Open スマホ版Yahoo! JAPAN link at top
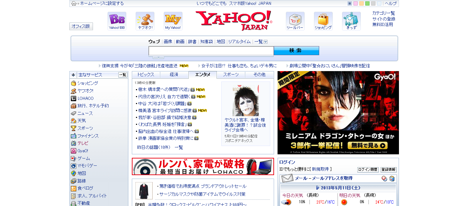 [x=249, y=3]
